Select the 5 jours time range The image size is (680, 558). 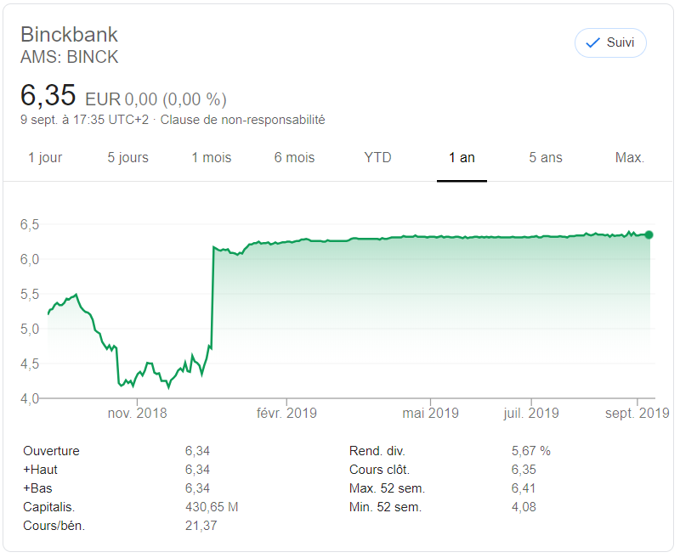pyautogui.click(x=127, y=158)
